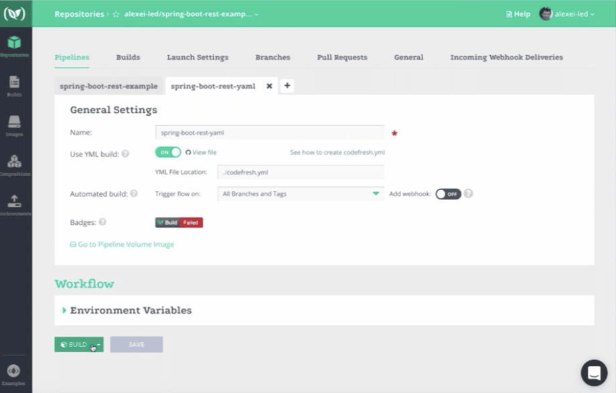Screen dimensions: 616x393
Task: Open Builds icon in the sidebar
Action: click(x=15, y=85)
